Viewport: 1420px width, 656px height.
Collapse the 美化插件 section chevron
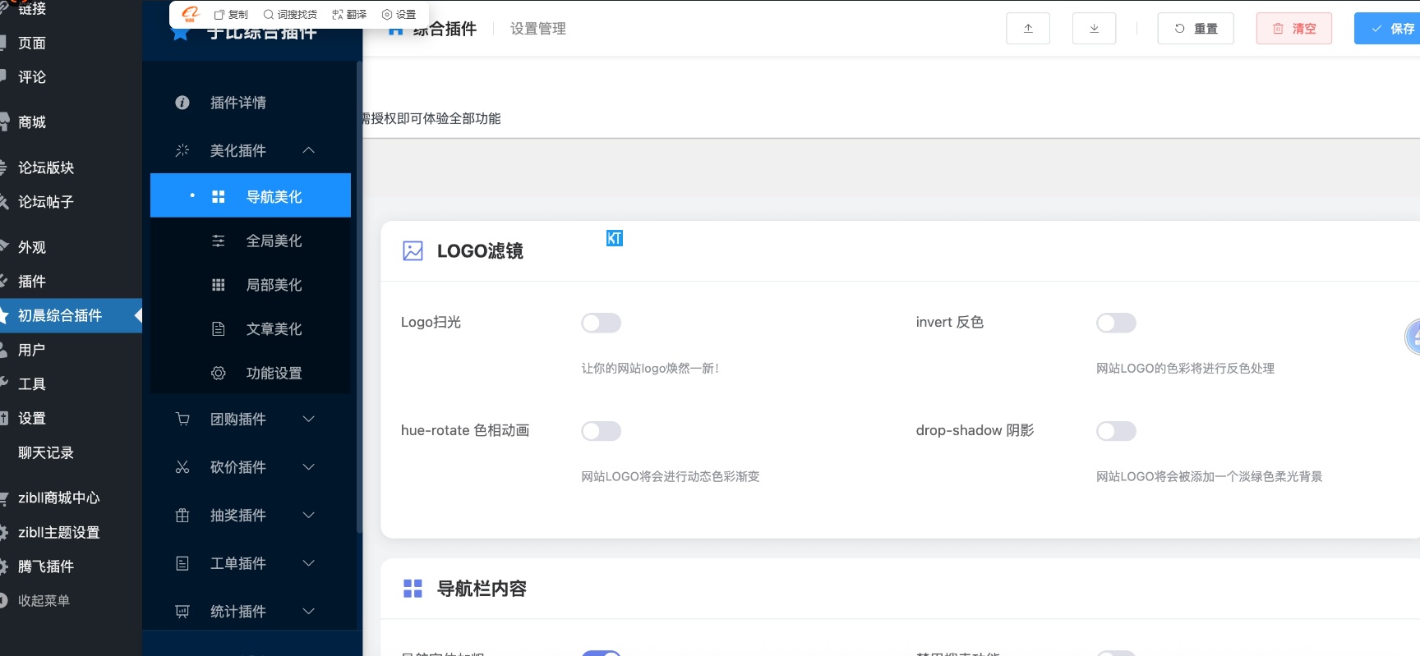click(x=309, y=150)
